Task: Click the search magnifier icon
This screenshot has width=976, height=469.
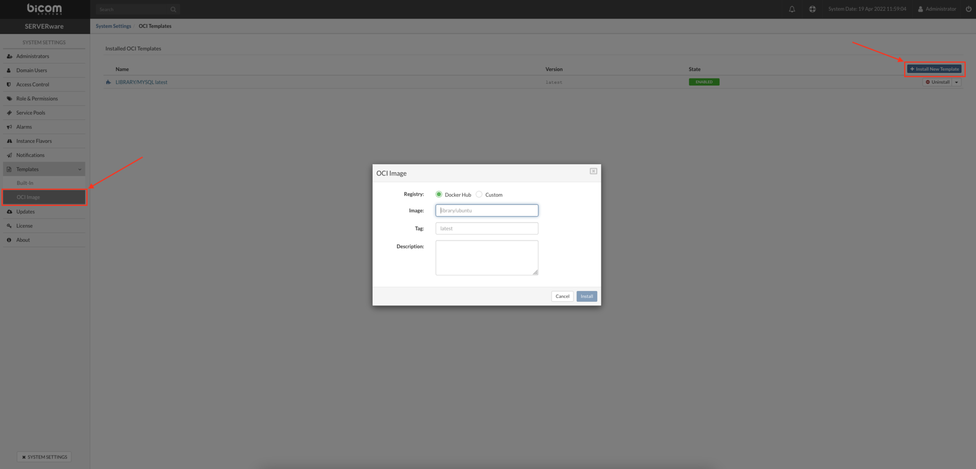Action: 173,10
